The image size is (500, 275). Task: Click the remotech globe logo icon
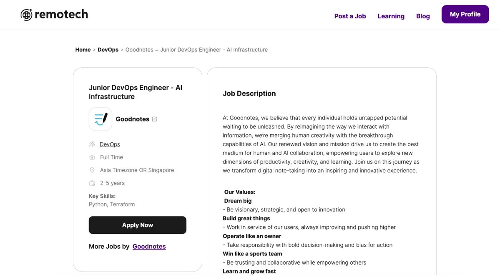pyautogui.click(x=26, y=15)
